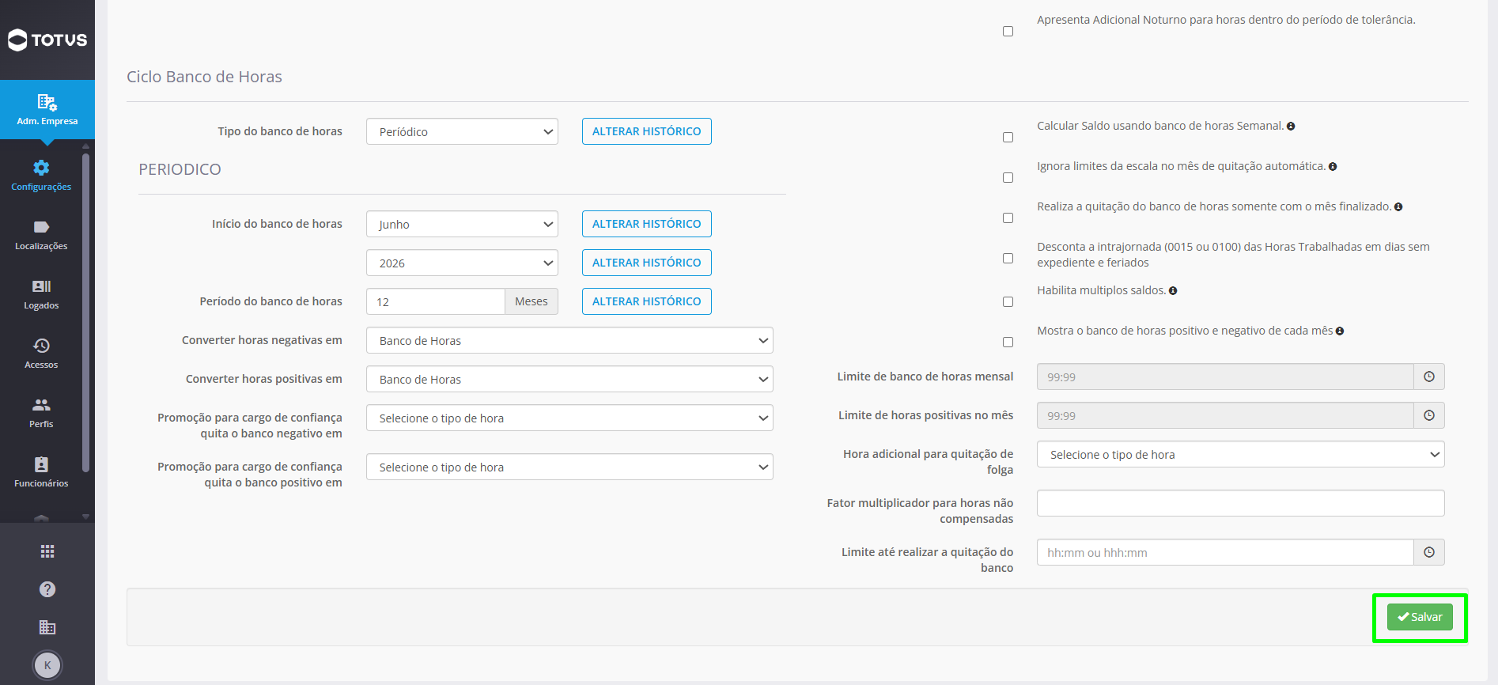Show info for quitação somente com mês finalizado
The width and height of the screenshot is (1498, 685).
click(x=1398, y=207)
